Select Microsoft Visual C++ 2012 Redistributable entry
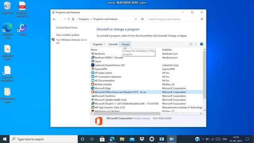 point(125,104)
